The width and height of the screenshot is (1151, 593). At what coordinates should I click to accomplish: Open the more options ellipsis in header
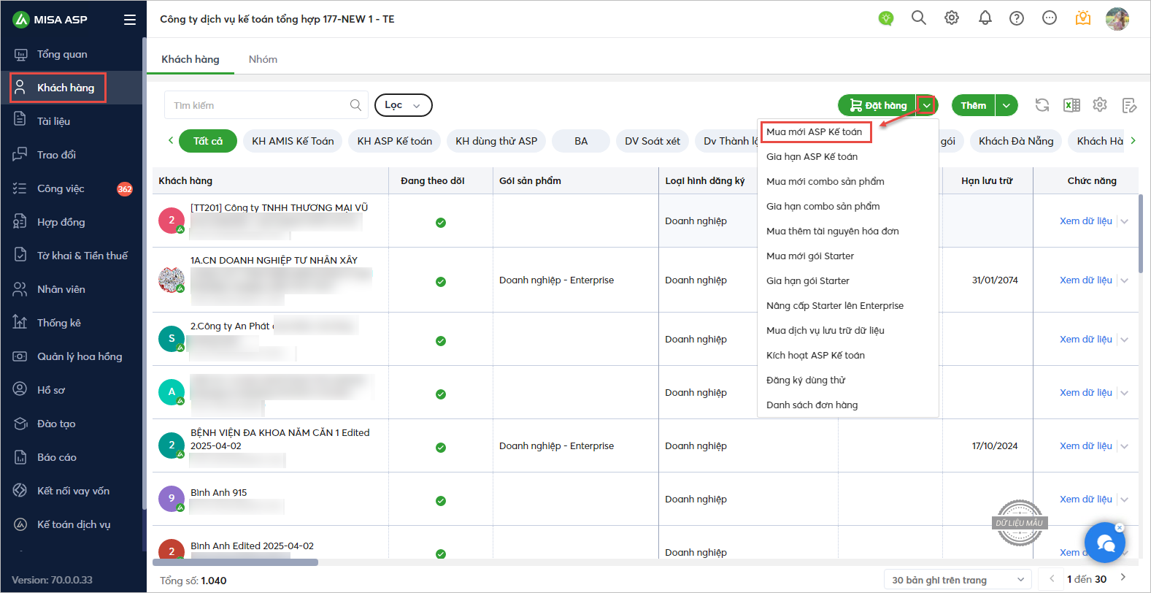click(1050, 18)
